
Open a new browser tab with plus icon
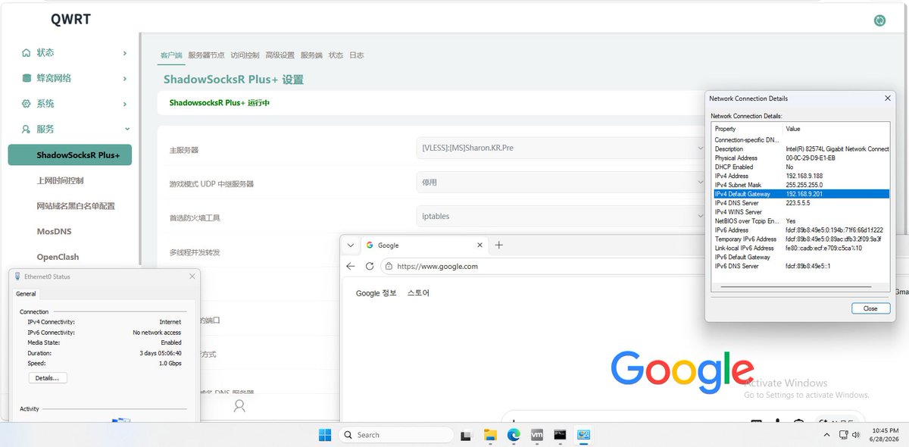(498, 245)
